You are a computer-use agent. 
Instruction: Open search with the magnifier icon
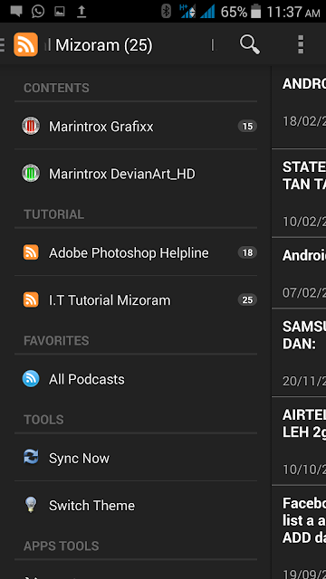coord(250,44)
